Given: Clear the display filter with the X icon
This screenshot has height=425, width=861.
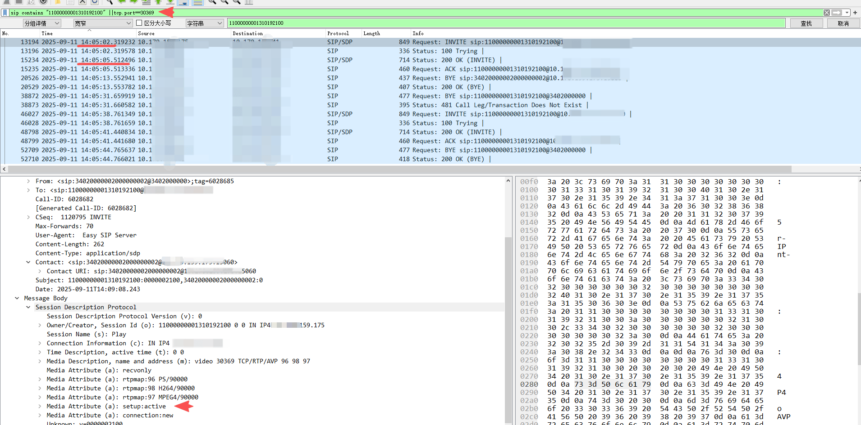Looking at the screenshot, I should pyautogui.click(x=827, y=13).
